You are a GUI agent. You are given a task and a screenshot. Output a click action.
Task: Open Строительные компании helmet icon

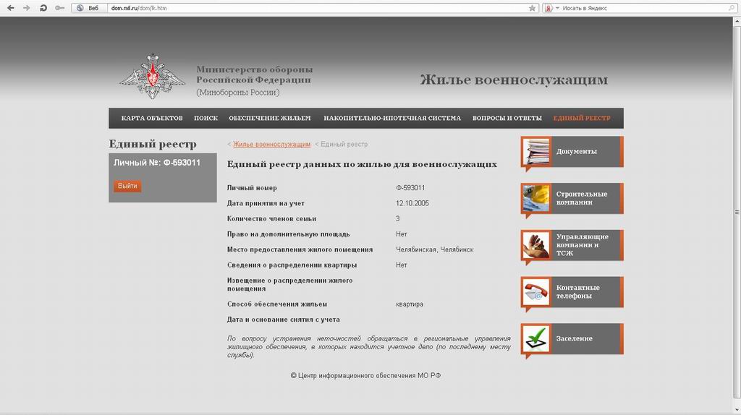[x=535, y=198]
